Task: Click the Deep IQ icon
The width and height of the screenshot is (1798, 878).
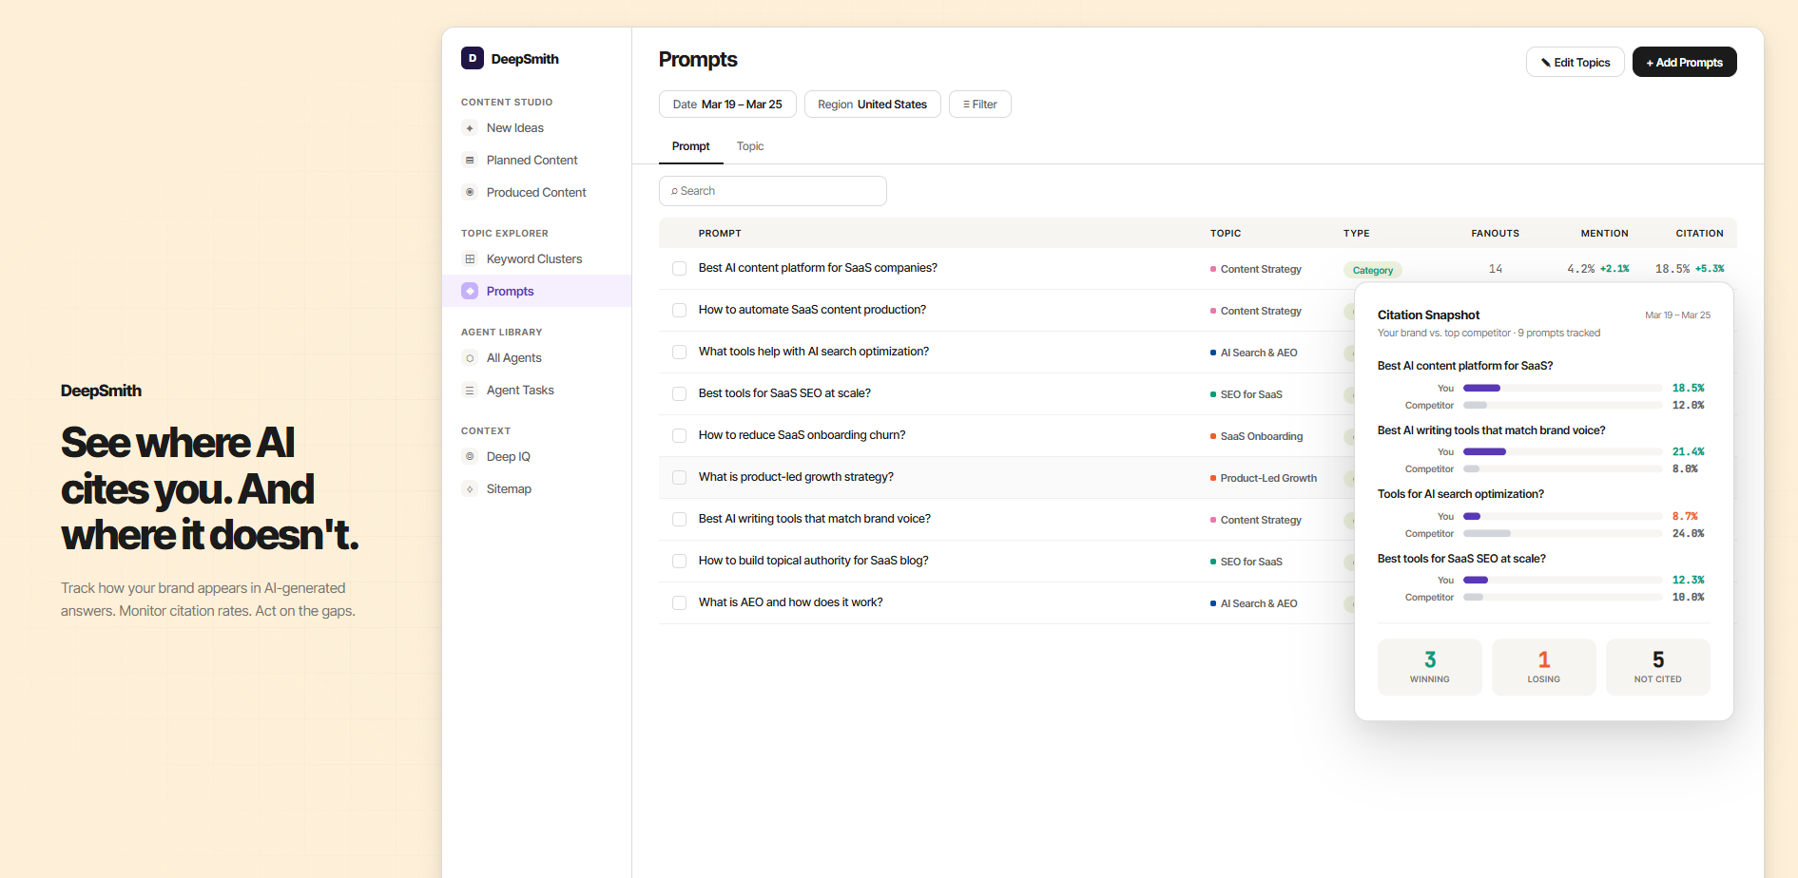Action: pyautogui.click(x=470, y=457)
